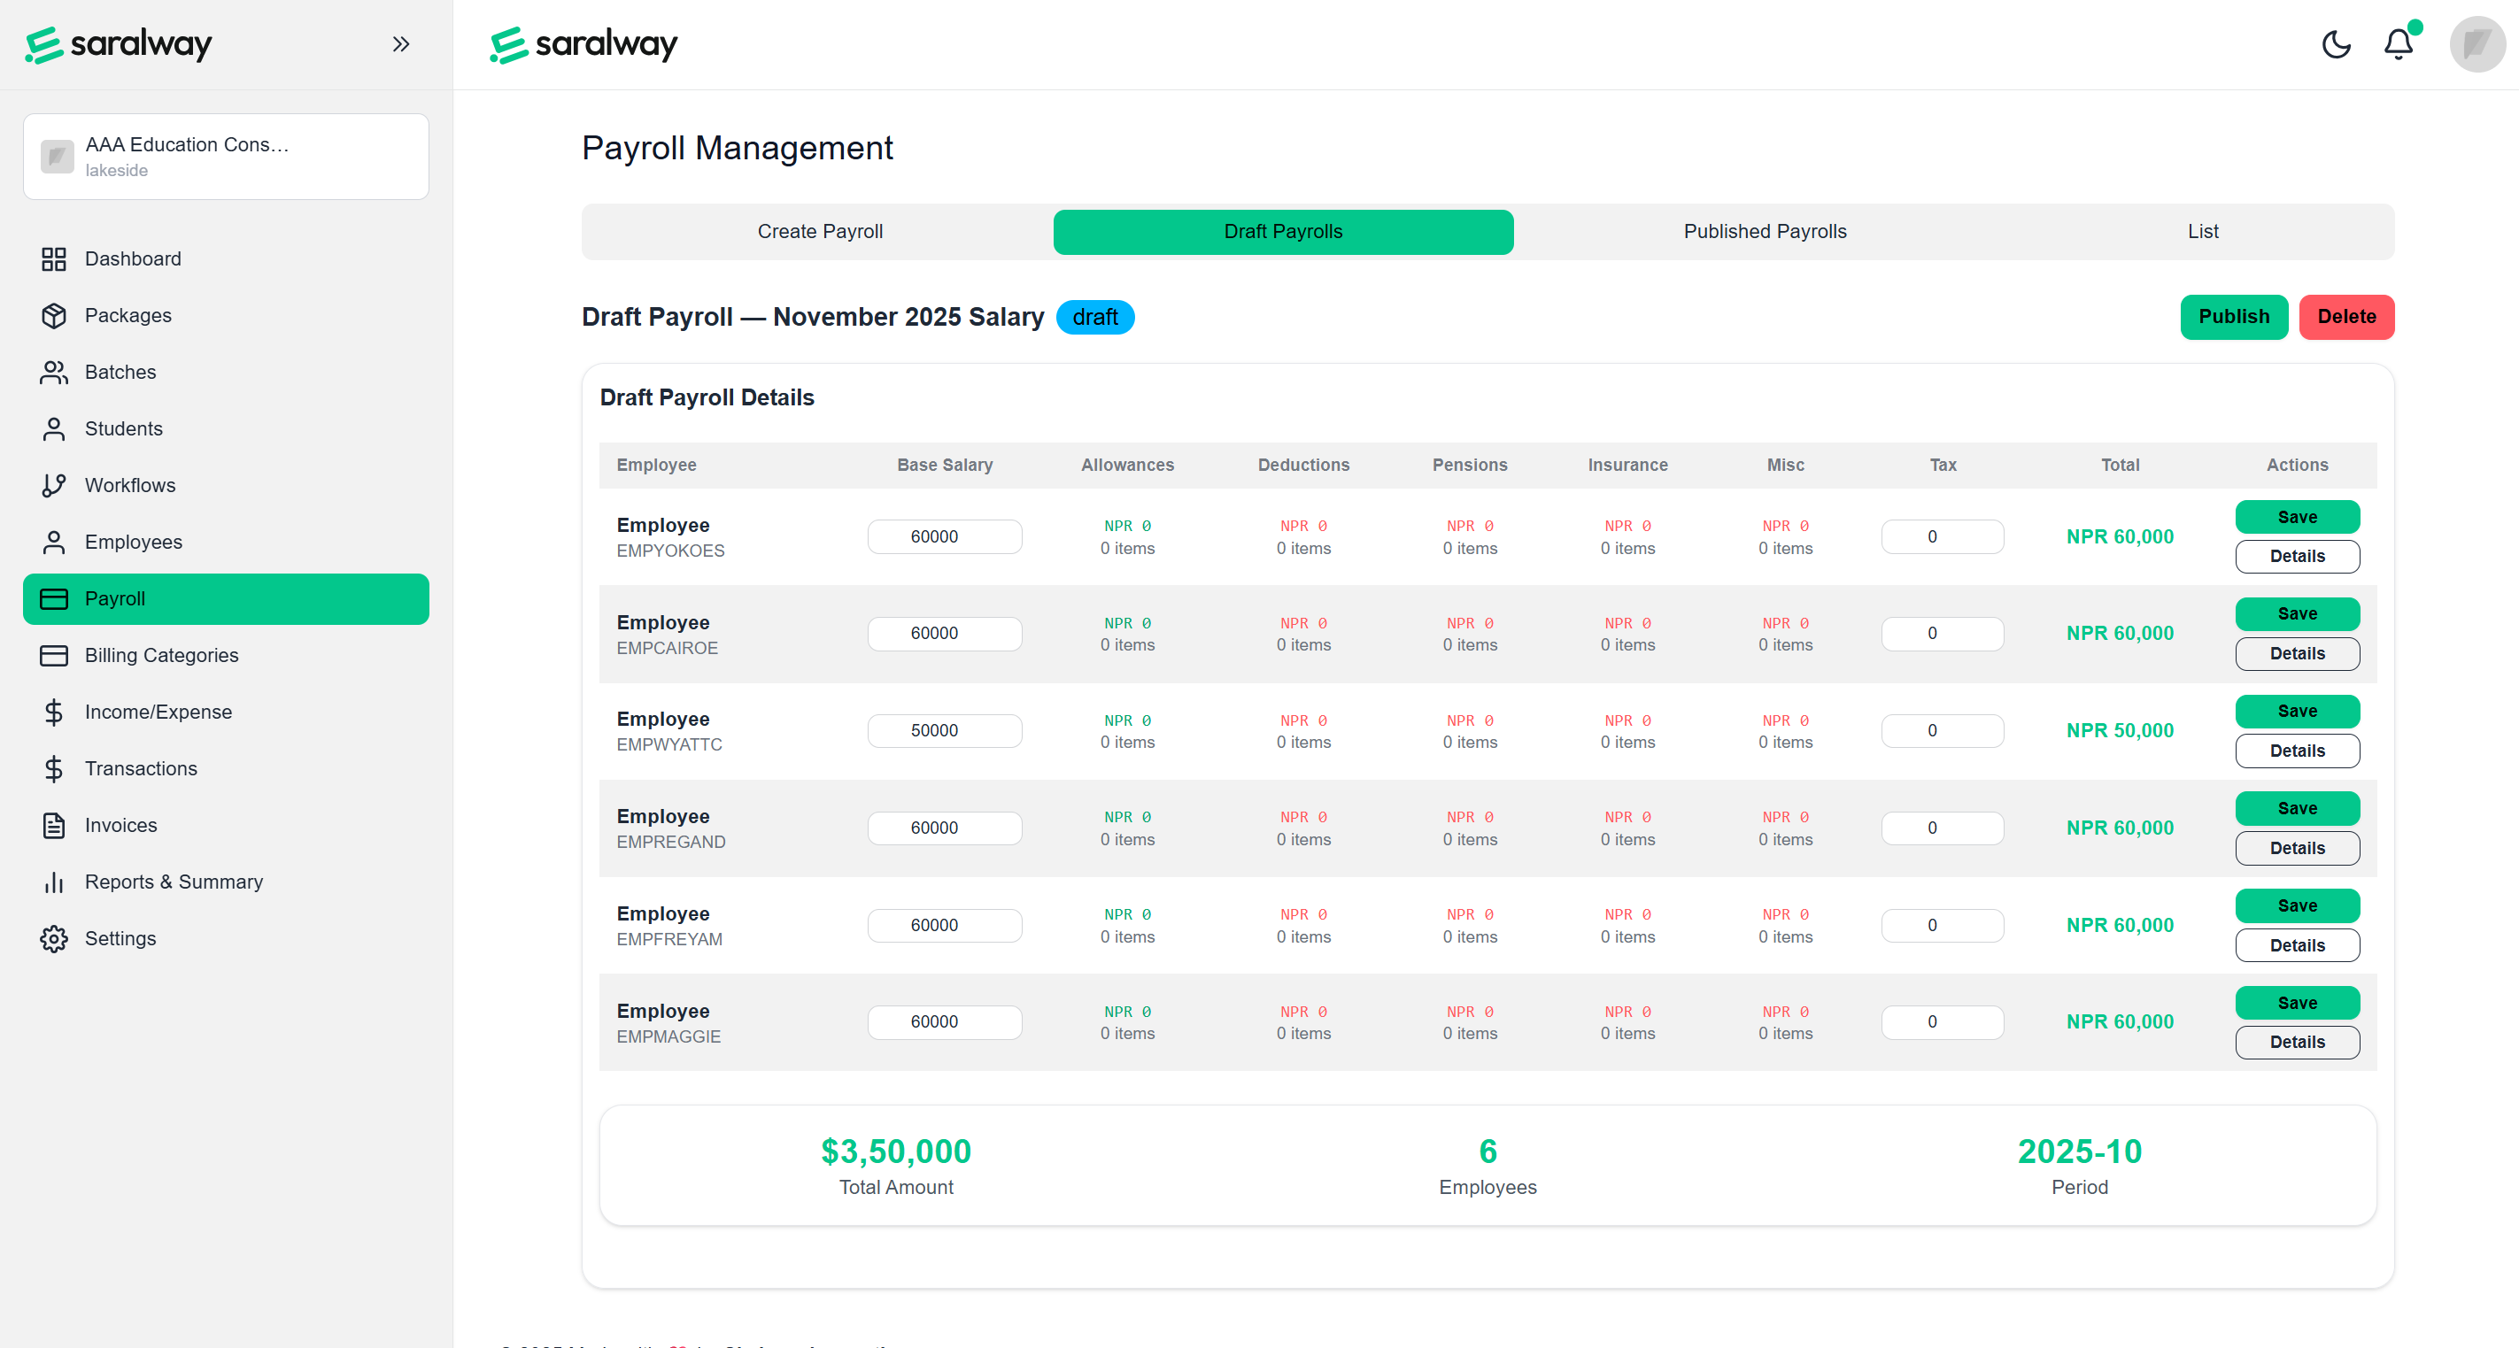Click the Reports & Summary chart icon

point(54,882)
